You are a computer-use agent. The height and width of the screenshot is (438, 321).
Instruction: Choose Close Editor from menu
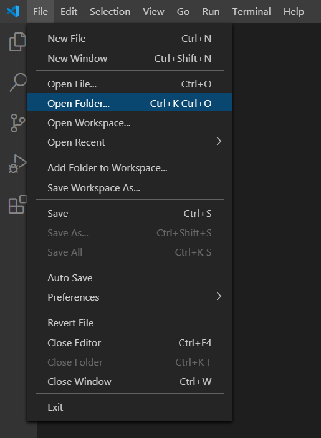pyautogui.click(x=130, y=343)
